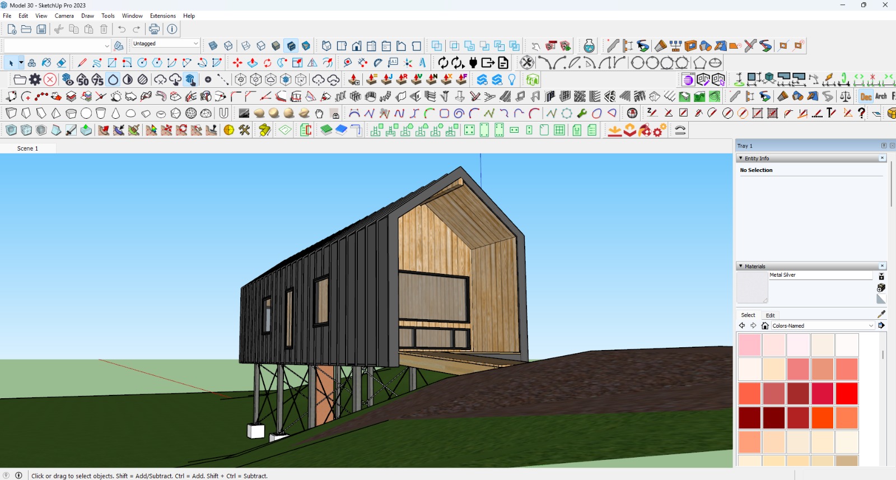
Task: Close the Entity Info panel
Action: pos(883,159)
